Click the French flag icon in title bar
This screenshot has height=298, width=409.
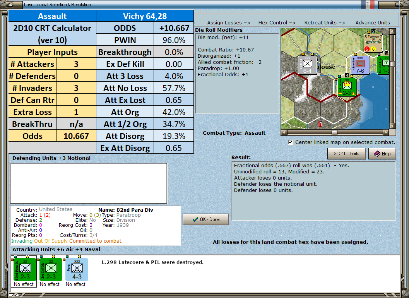click(368, 4)
